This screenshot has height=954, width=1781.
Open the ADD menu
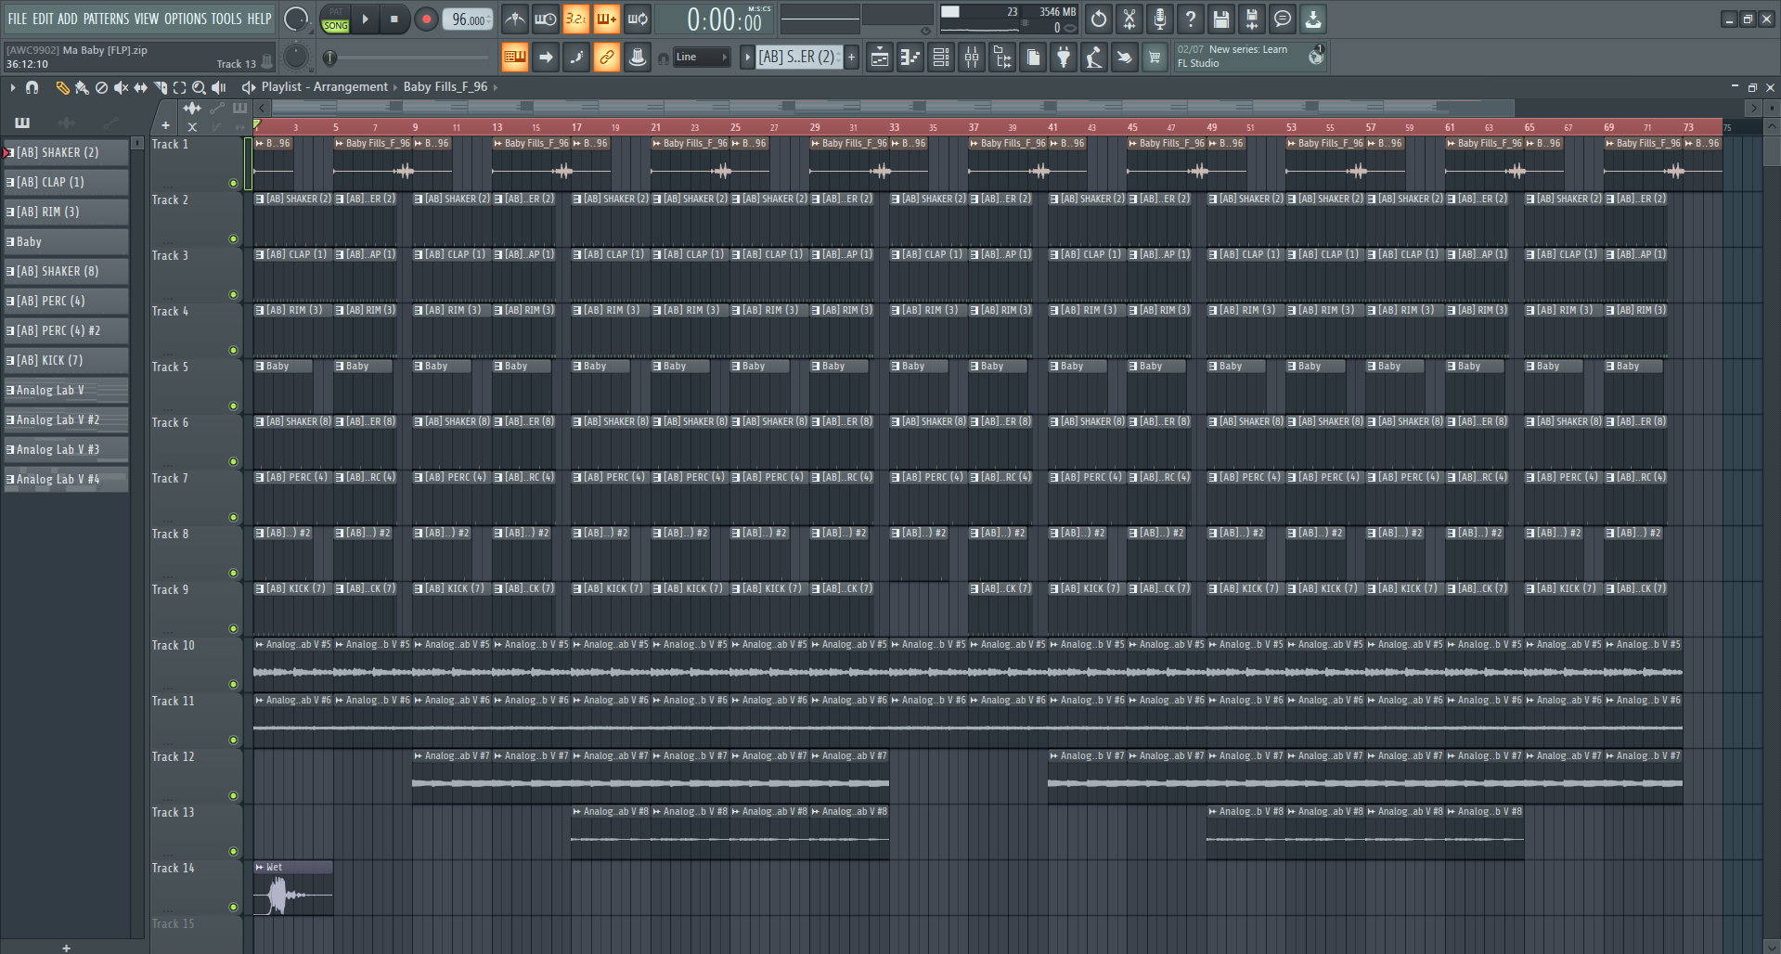pos(68,19)
